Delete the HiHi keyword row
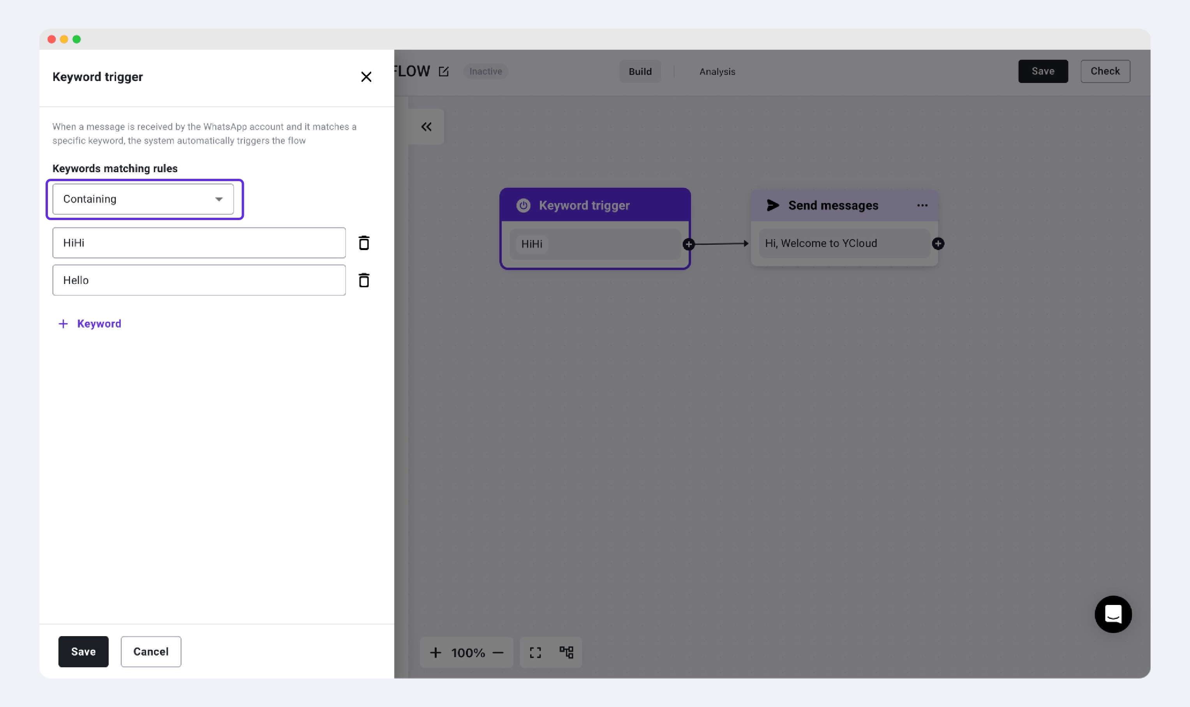Viewport: 1190px width, 707px height. click(x=364, y=243)
